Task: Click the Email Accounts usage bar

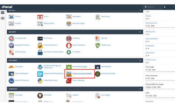Action: coord(160,28)
